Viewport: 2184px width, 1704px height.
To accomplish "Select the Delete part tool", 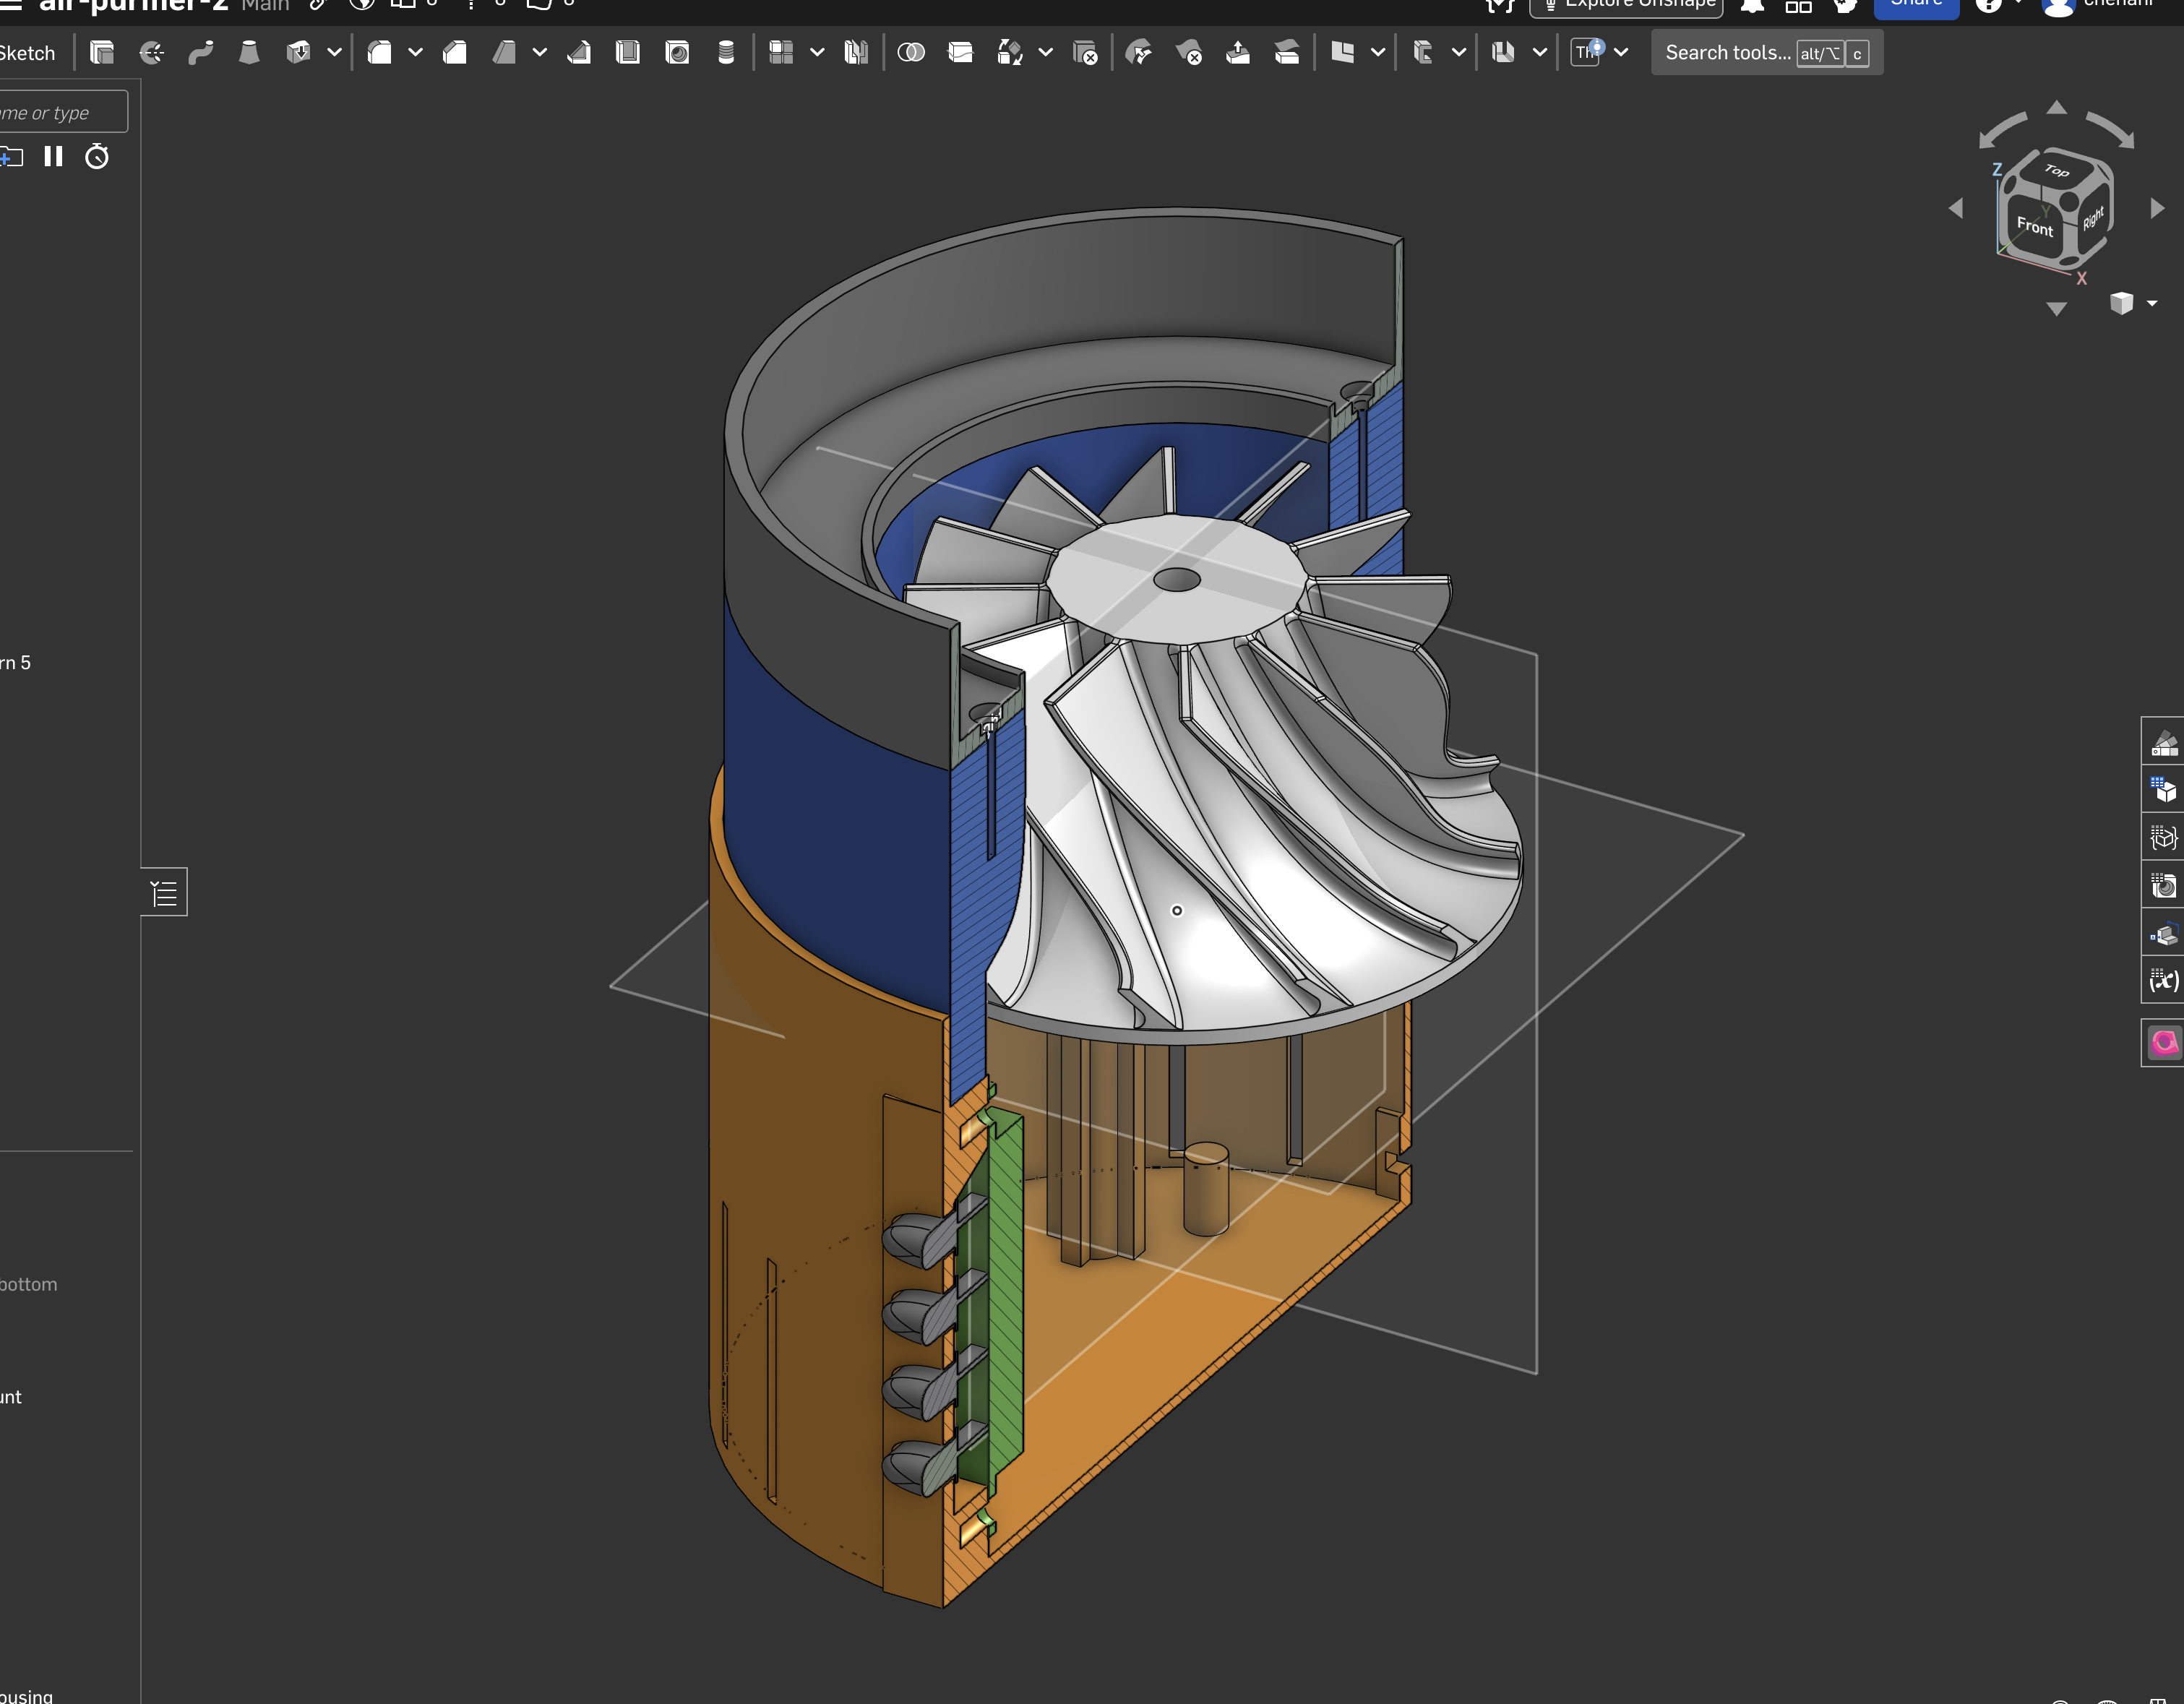I will coord(1085,53).
